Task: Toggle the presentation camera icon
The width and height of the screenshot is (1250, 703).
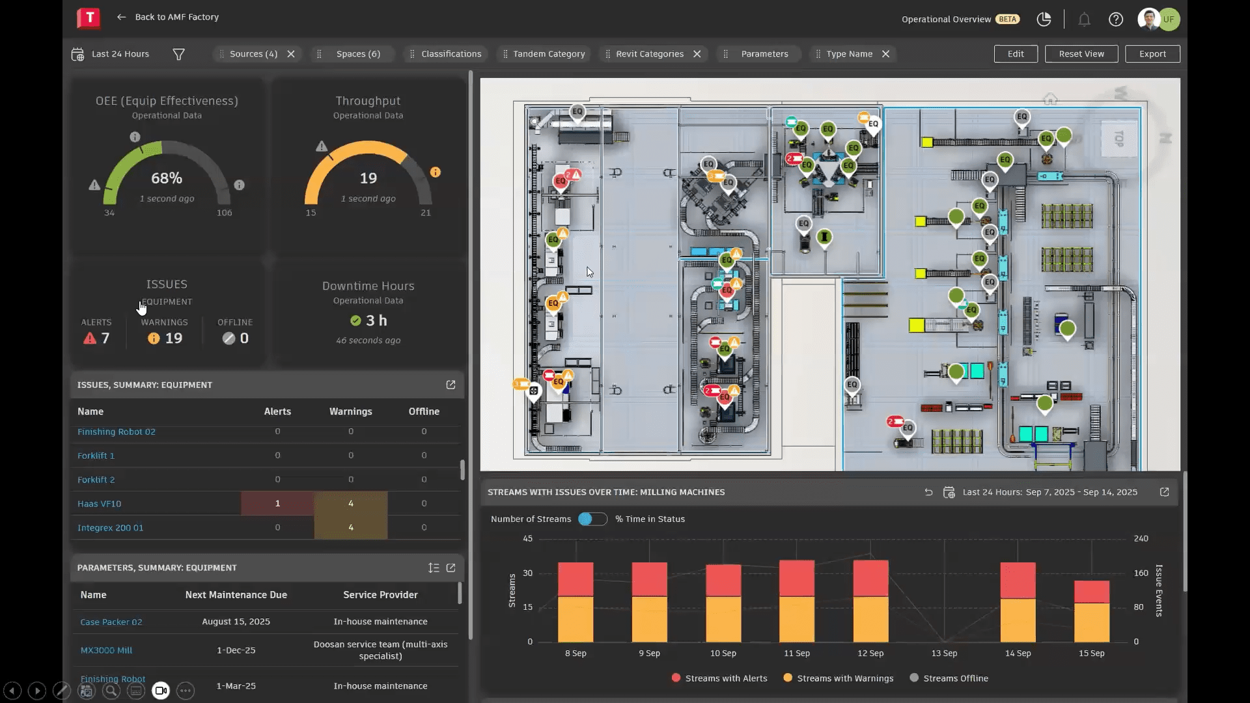Action: [161, 691]
